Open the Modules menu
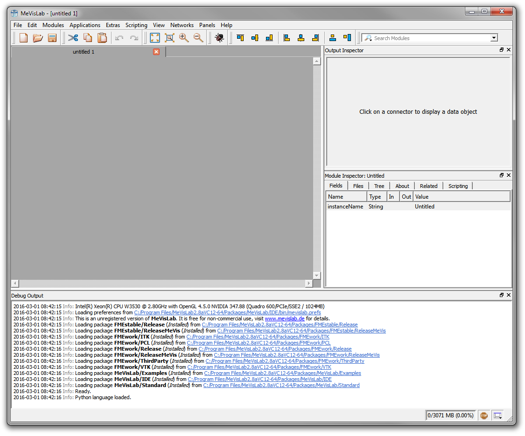 pos(53,25)
